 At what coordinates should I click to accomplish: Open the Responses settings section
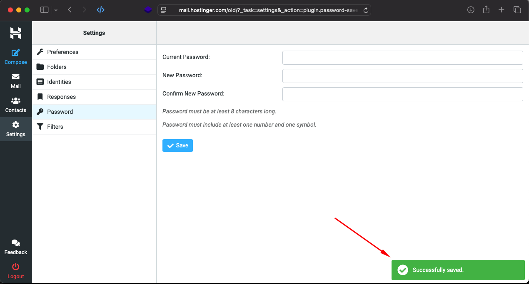point(61,97)
